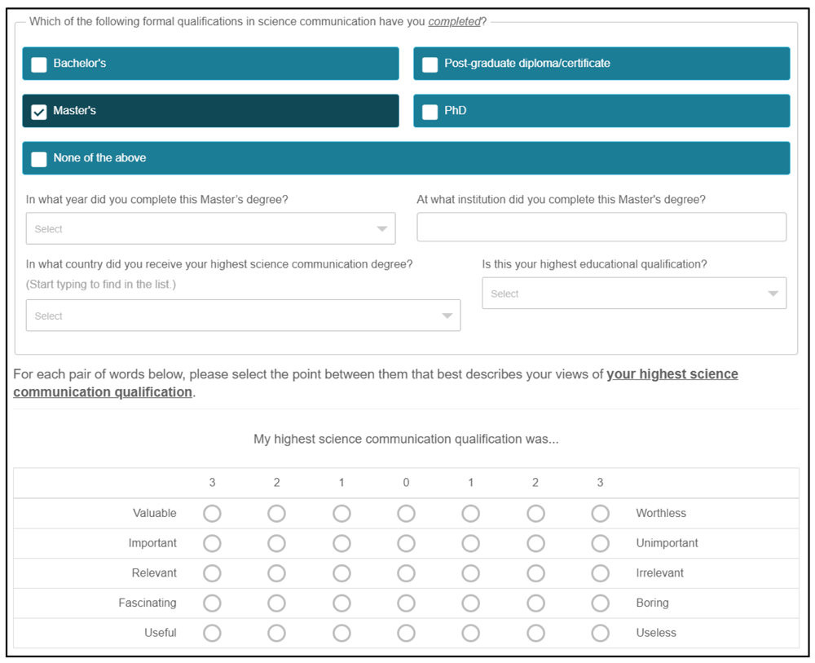Pick left-side 2 in the Important row
The height and width of the screenshot is (663, 815).
coord(276,543)
